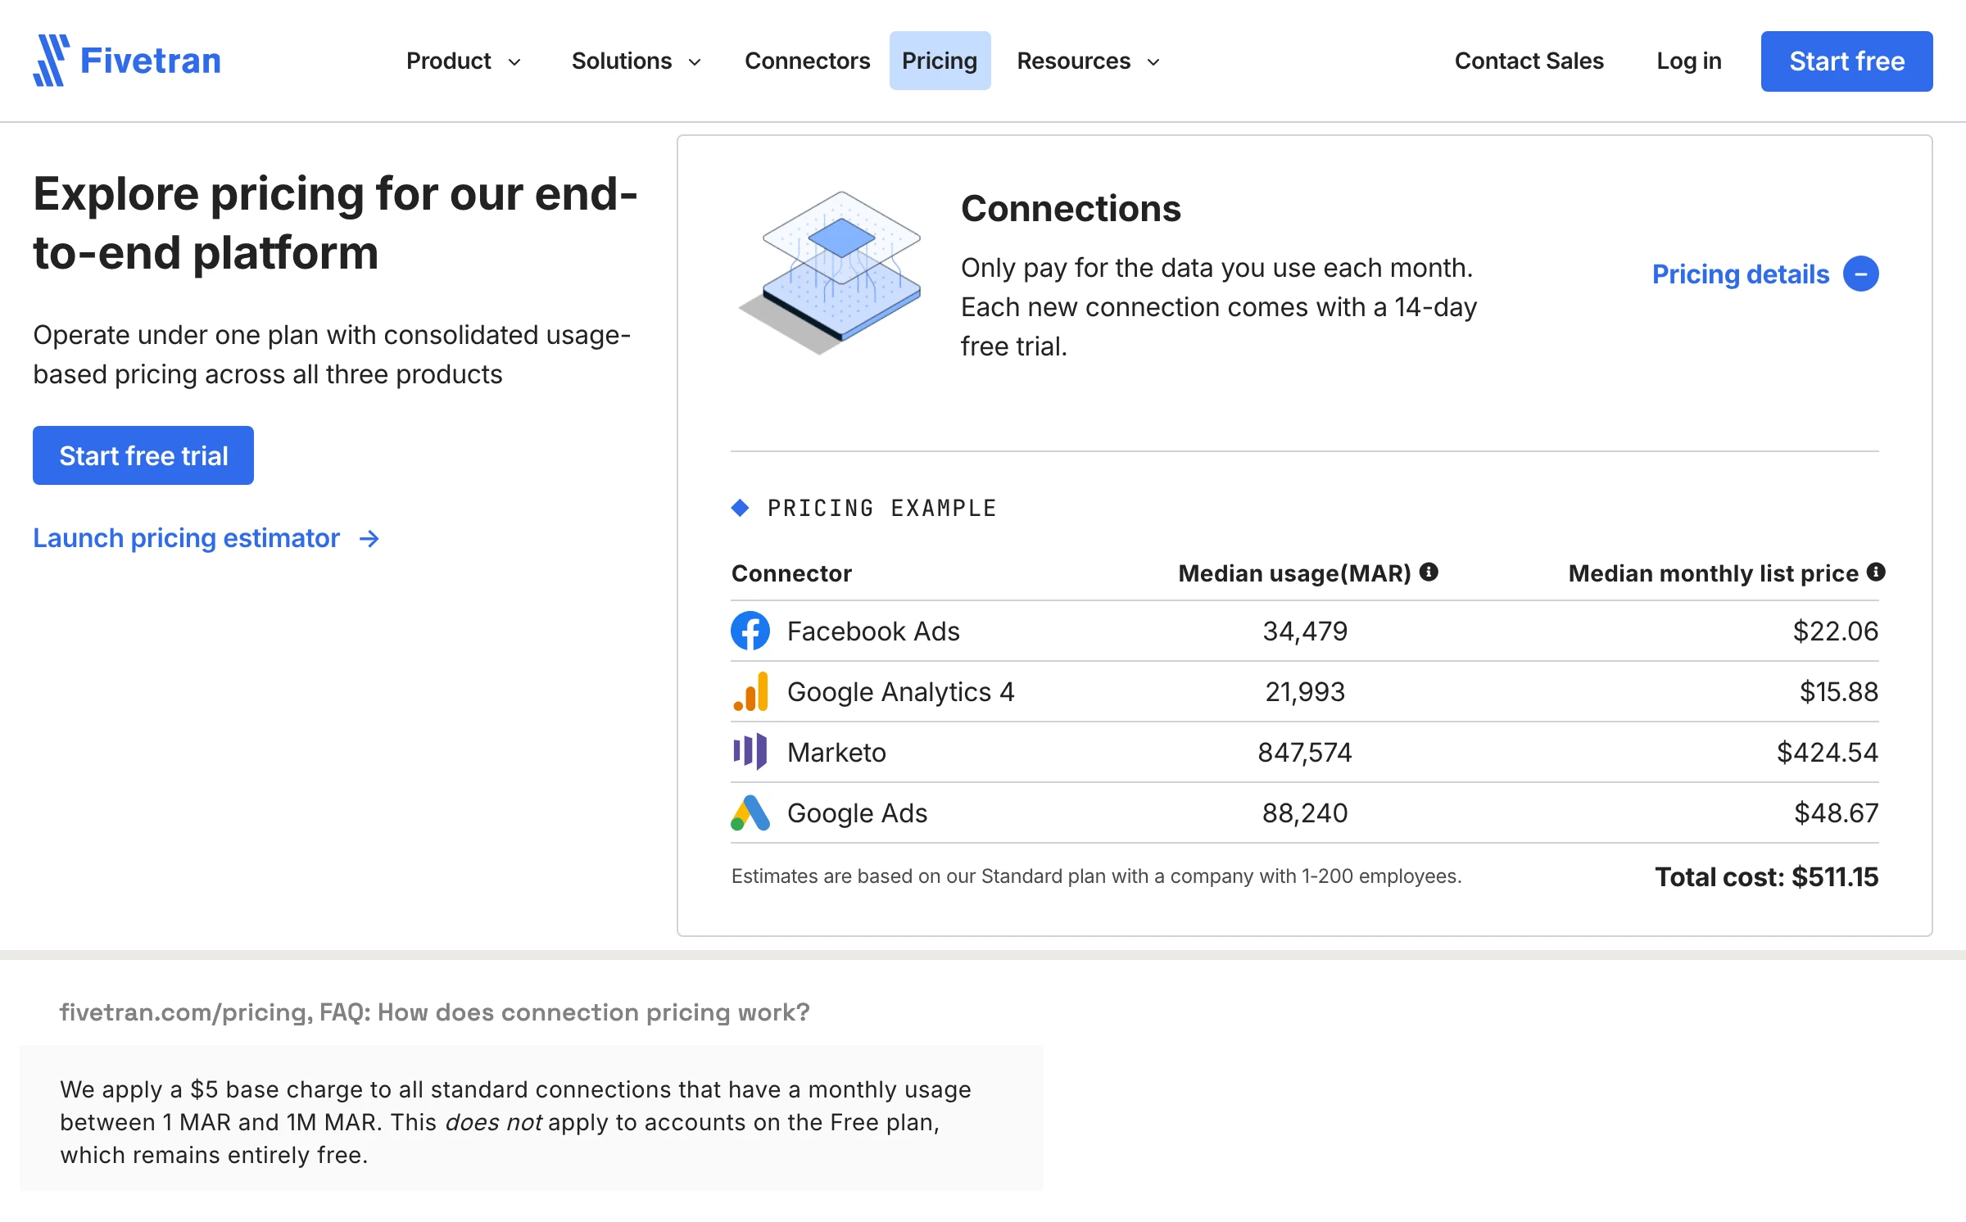Click info icon next to Median usage(MAR)
1966x1222 pixels.
[x=1429, y=572]
